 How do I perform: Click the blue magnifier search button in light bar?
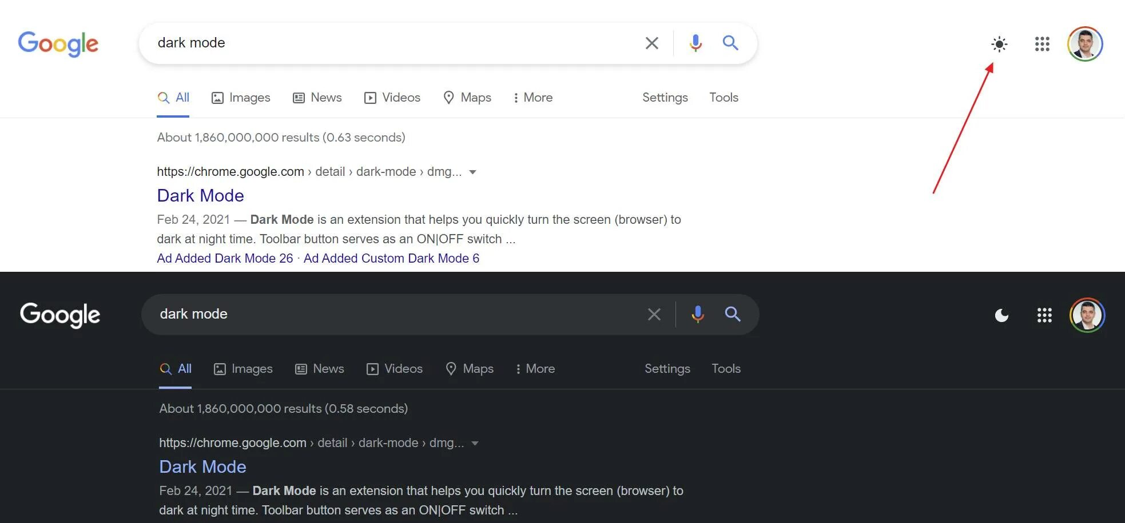click(730, 43)
